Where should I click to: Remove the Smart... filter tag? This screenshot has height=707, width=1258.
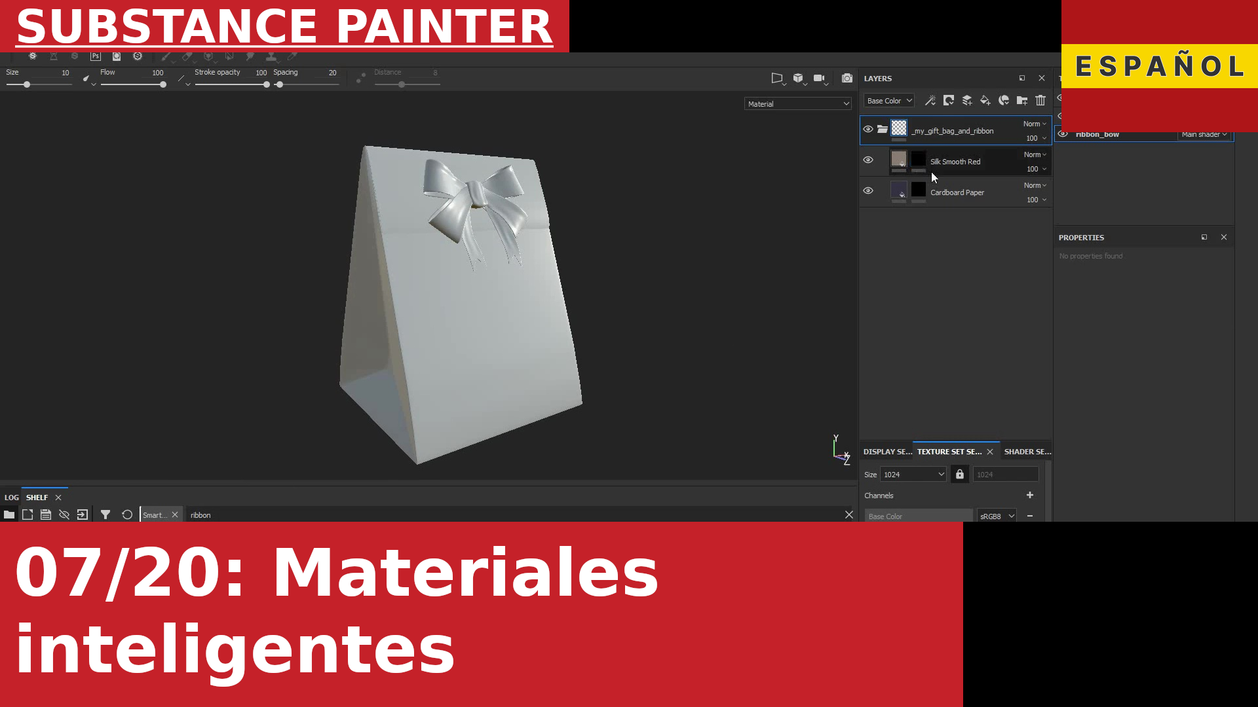pos(175,515)
